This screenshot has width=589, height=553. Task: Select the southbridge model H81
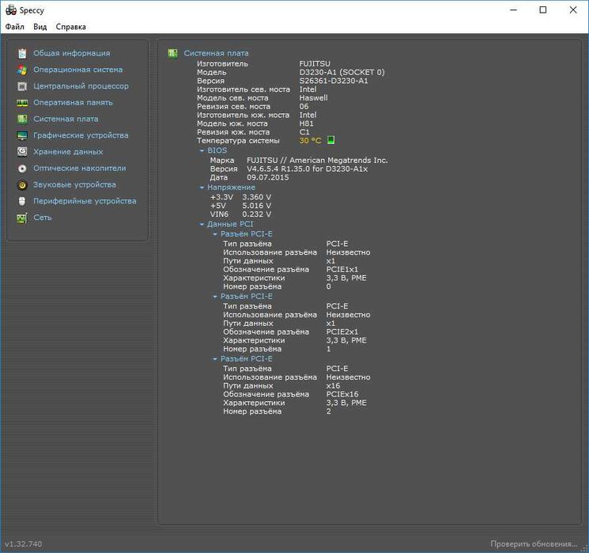306,123
